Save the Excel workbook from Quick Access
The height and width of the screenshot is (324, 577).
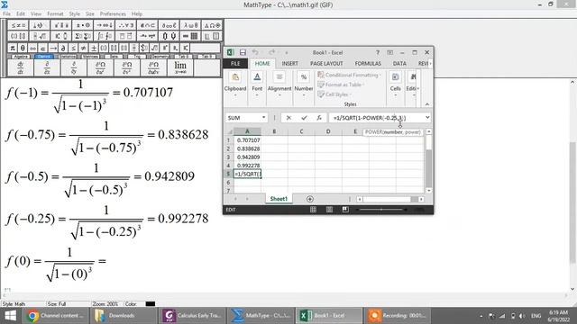(x=243, y=52)
